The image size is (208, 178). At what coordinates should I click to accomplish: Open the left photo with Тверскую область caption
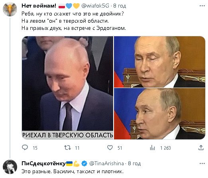(x=67, y=88)
